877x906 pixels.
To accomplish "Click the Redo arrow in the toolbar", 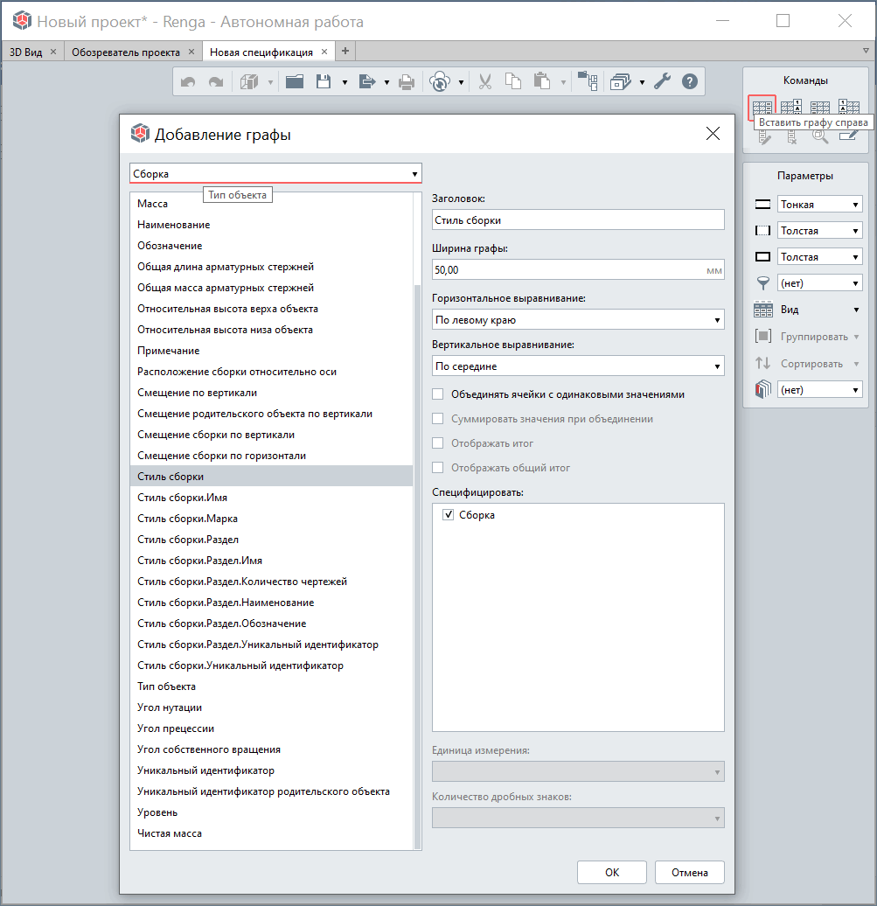I will coord(216,82).
